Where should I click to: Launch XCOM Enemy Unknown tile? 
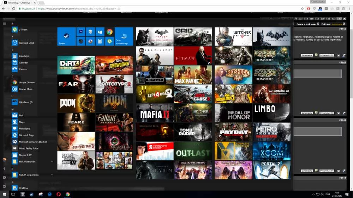(x=272, y=151)
